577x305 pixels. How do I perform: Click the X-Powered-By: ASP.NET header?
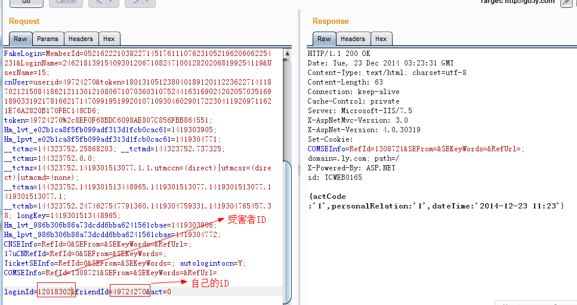click(351, 169)
